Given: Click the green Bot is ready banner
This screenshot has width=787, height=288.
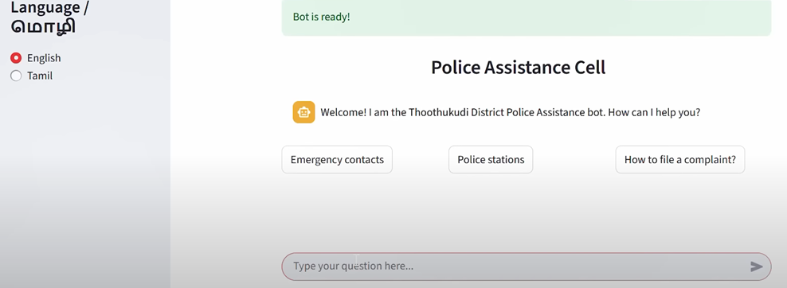Looking at the screenshot, I should 526,18.
